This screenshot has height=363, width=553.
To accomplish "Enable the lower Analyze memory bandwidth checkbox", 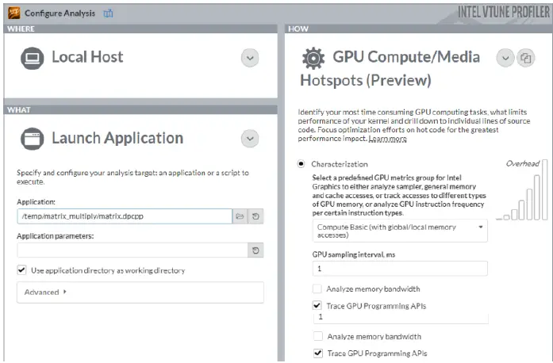I will 318,336.
